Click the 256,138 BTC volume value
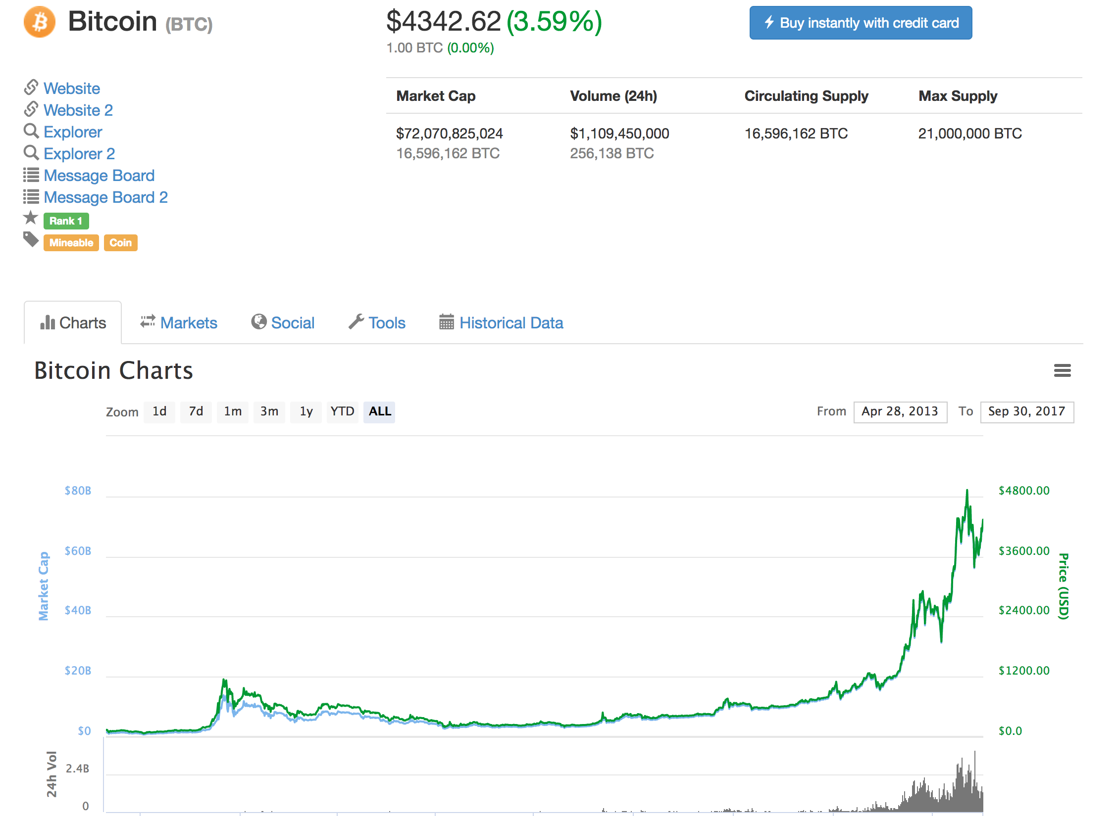1118x816 pixels. pyautogui.click(x=612, y=153)
